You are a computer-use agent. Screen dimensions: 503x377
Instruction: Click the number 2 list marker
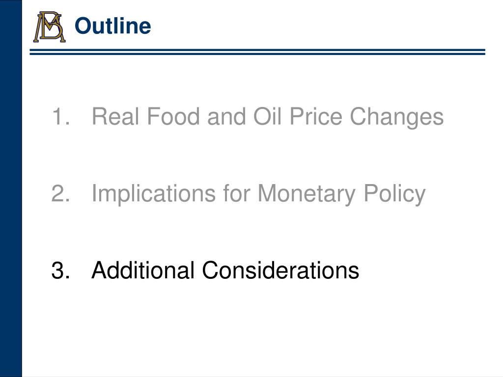[x=60, y=193]
